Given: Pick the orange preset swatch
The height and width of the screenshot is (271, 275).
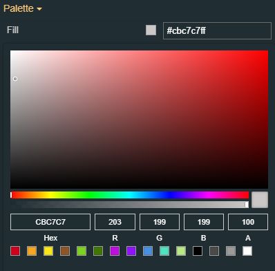Looking at the screenshot, I should click(x=32, y=251).
